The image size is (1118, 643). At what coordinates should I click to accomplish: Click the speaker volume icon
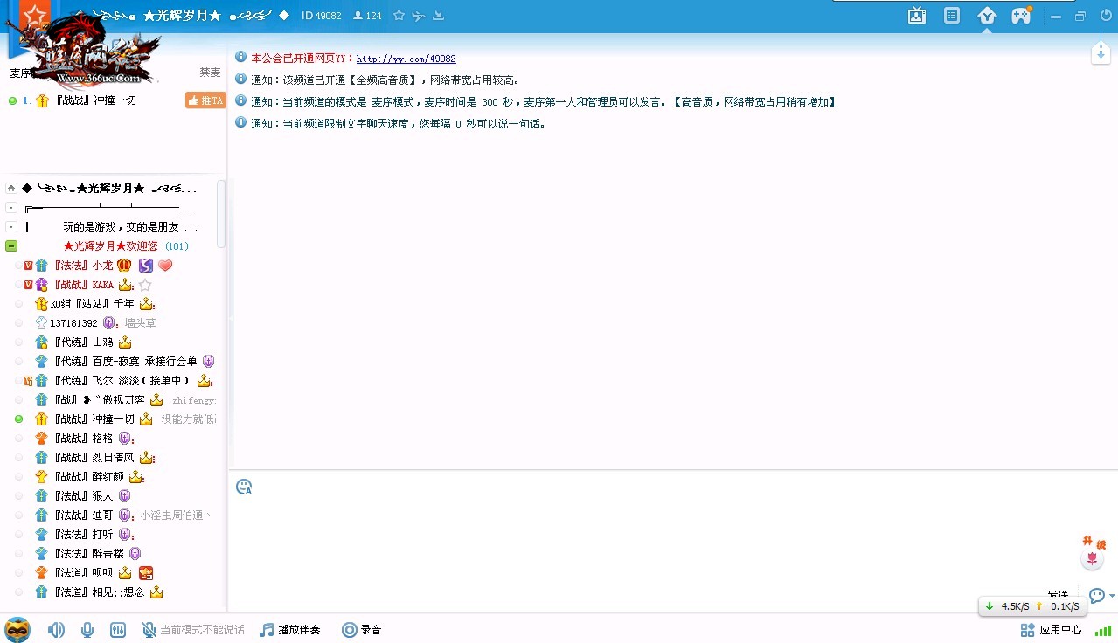56,630
